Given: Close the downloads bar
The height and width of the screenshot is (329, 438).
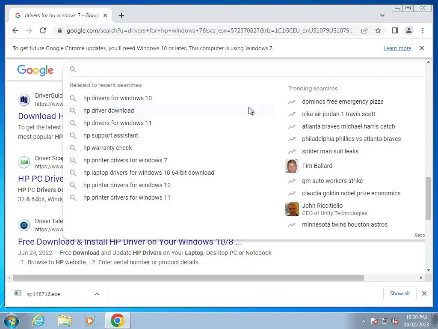Looking at the screenshot, I should click(424, 293).
